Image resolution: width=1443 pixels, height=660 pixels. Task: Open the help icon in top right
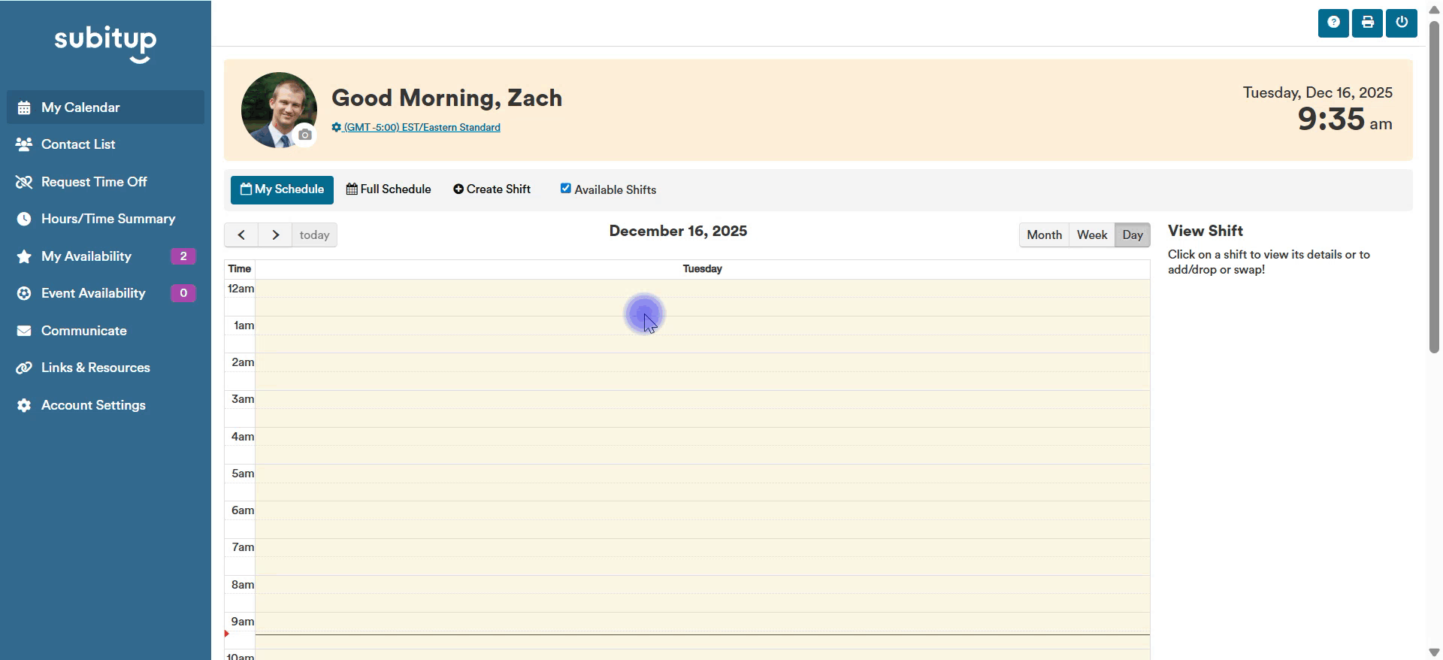1333,23
